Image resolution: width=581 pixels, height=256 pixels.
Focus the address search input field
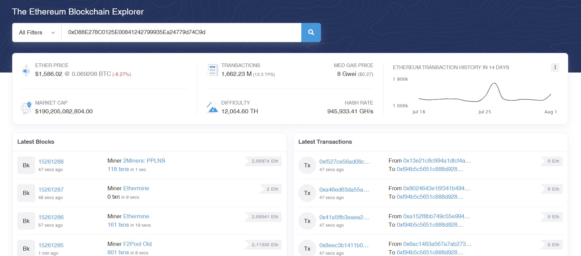click(x=181, y=32)
